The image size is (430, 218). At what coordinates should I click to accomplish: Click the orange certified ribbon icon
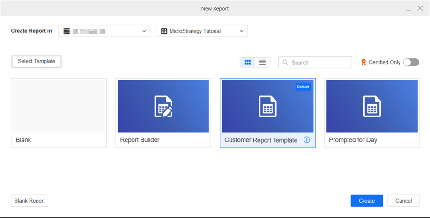[363, 62]
